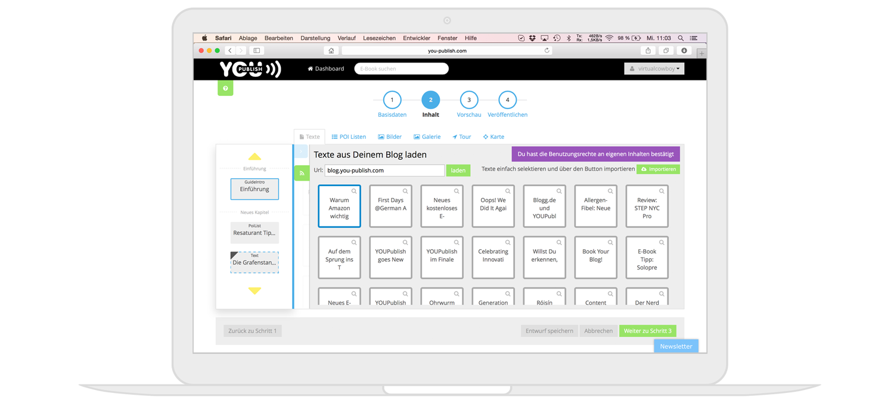The width and height of the screenshot is (894, 409).
Task: Switch to the Tour tab
Action: coord(461,137)
